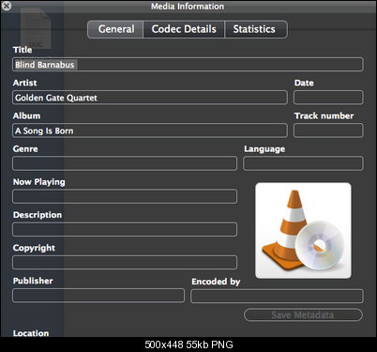Click the VLC cone album artwork

tap(303, 231)
